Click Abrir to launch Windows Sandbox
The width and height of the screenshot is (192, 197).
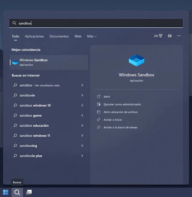pos(107,97)
